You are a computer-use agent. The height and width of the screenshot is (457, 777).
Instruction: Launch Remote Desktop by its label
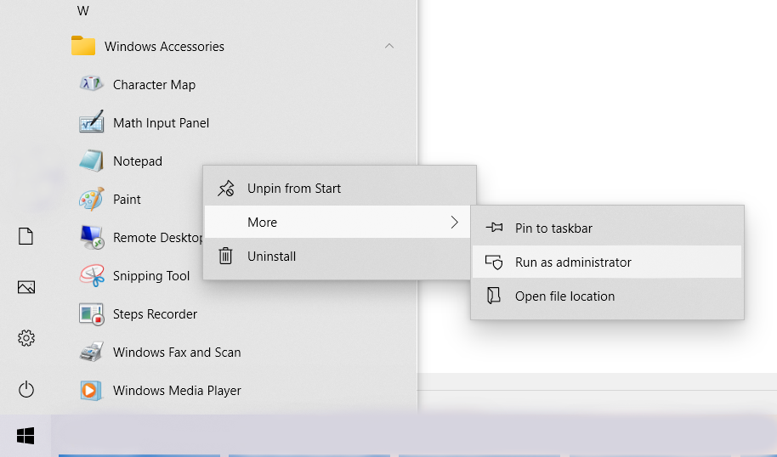tap(157, 238)
